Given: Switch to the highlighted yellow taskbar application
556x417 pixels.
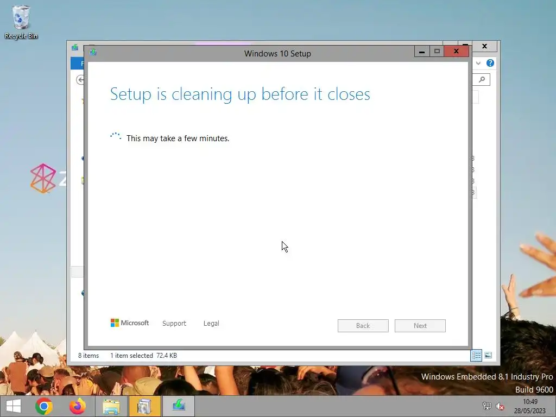Looking at the screenshot, I should [144, 406].
